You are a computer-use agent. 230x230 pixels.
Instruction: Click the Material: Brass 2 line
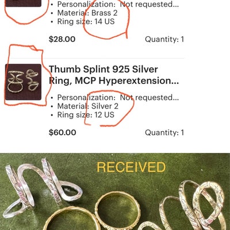[87, 13]
